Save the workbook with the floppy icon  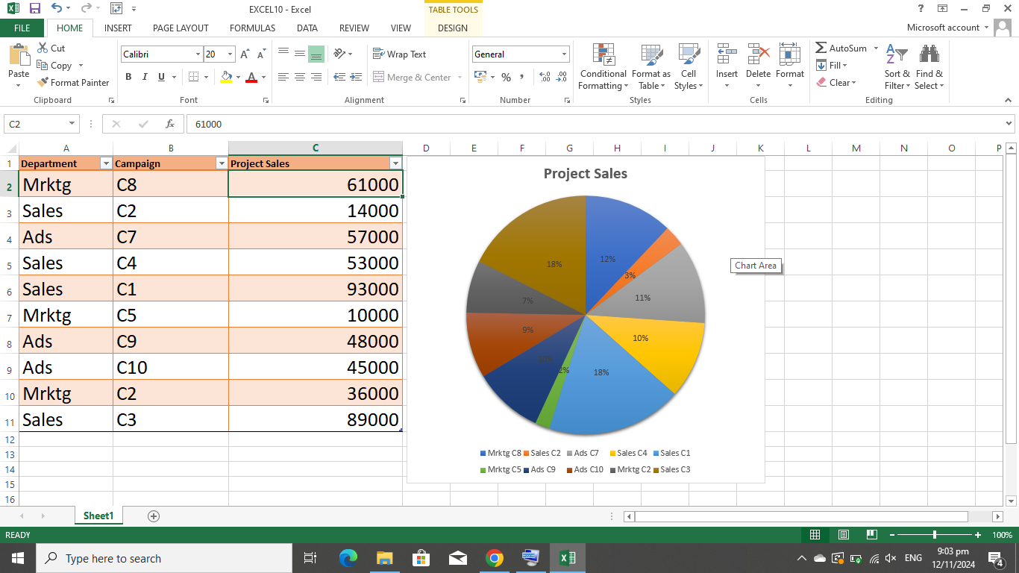(35, 9)
